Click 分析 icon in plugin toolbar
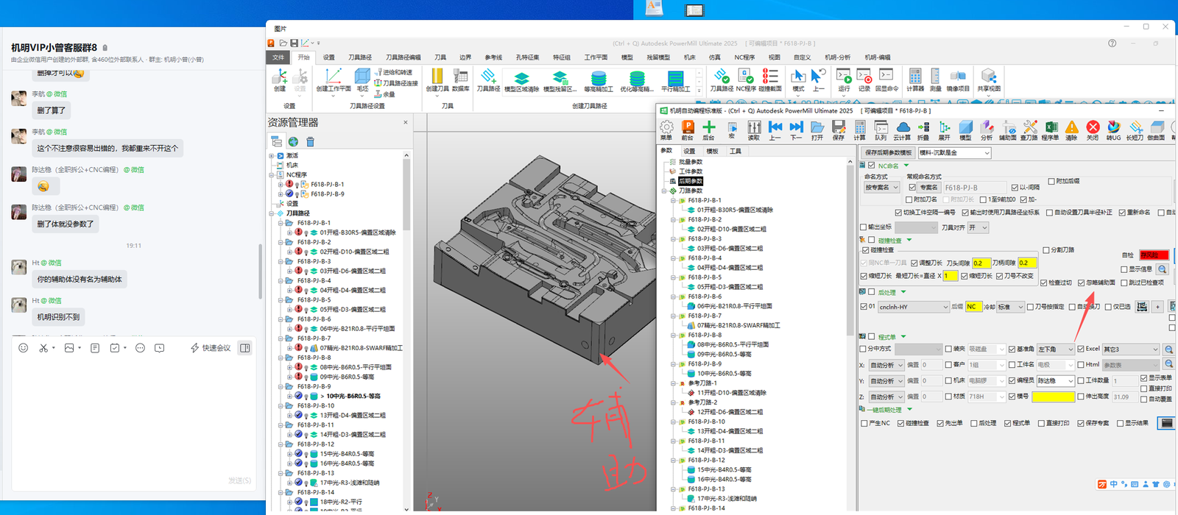Screen dimensions: 1178x515 pyautogui.click(x=987, y=127)
